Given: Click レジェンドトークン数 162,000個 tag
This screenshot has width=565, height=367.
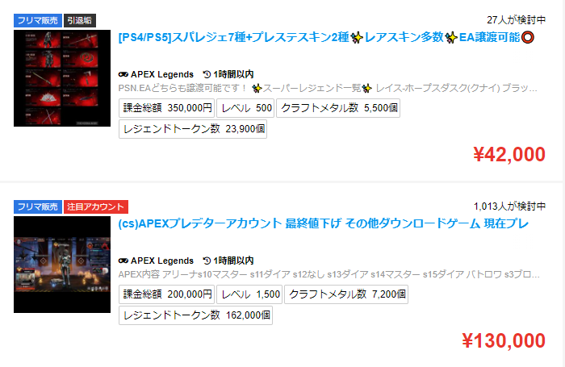Looking at the screenshot, I should 195,315.
